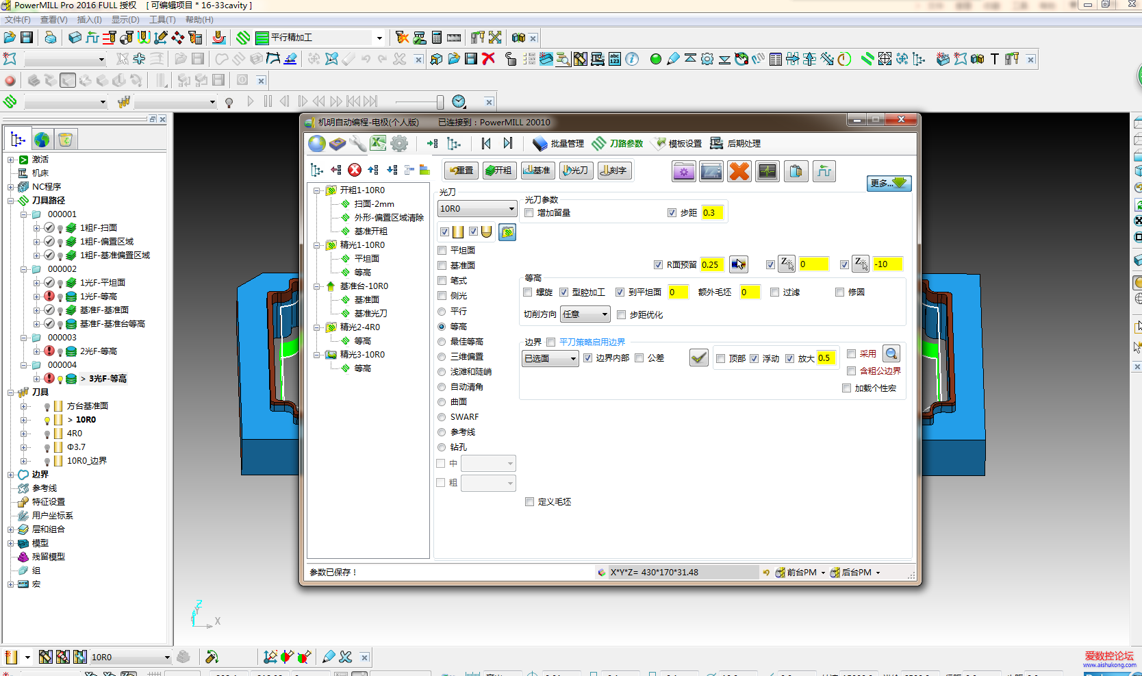Click the globe icon in the dialog toolbar

coord(317,143)
